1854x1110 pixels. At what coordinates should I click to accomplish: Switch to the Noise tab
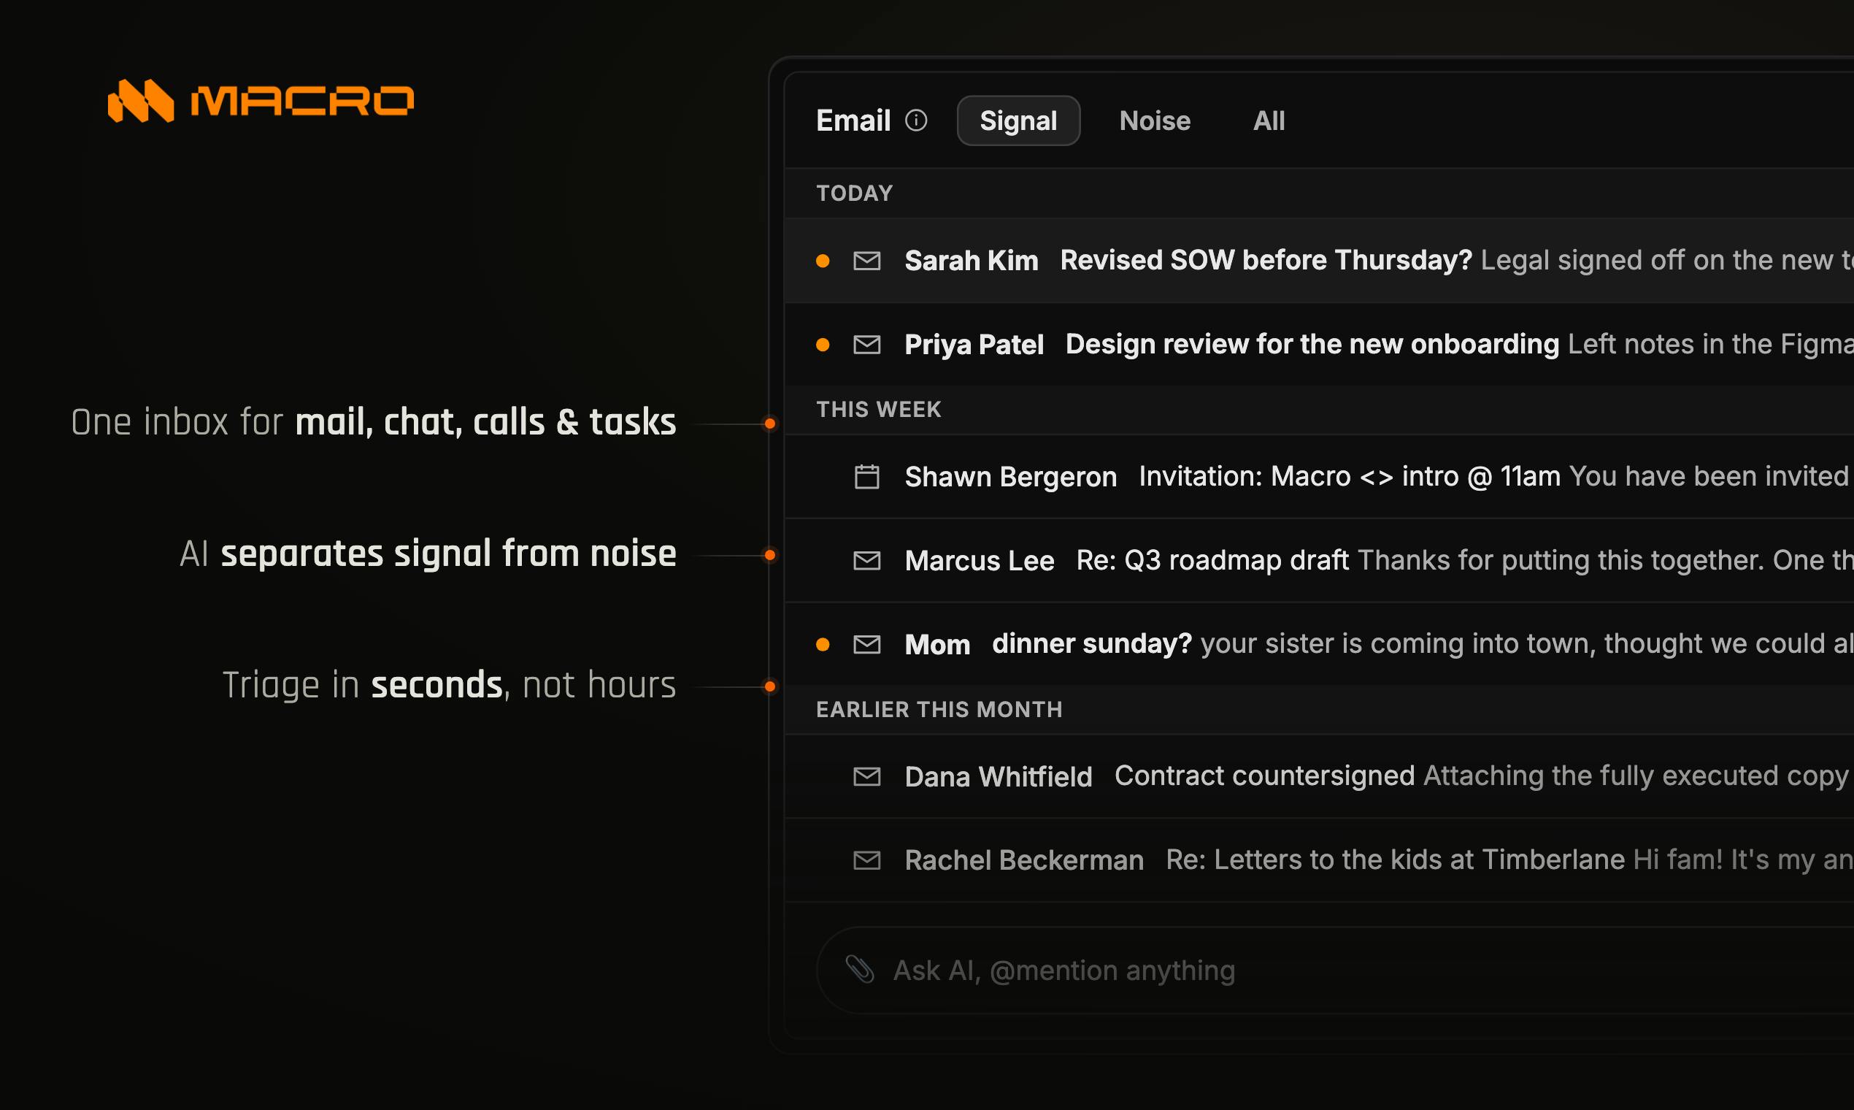coord(1154,120)
